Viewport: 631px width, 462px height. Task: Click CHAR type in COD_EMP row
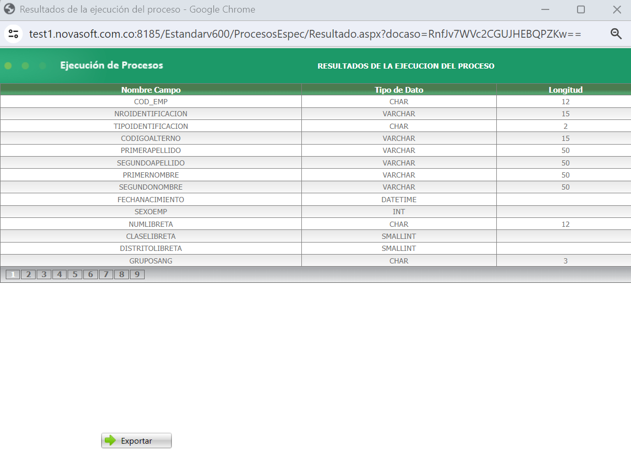pyautogui.click(x=399, y=102)
